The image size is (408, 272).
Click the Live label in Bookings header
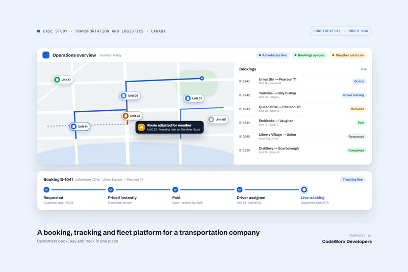pos(364,69)
